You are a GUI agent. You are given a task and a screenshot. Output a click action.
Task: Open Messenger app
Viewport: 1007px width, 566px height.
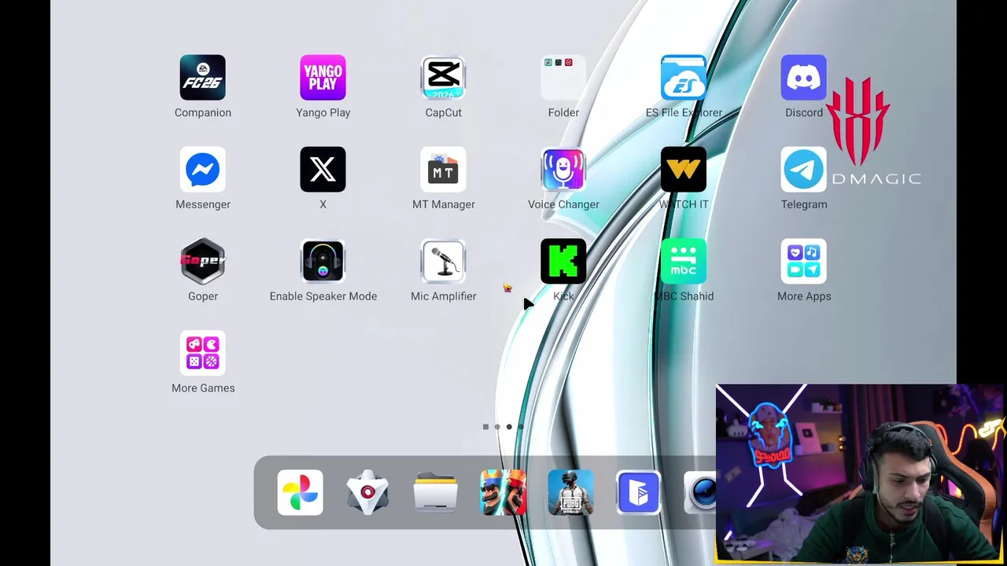tap(203, 170)
